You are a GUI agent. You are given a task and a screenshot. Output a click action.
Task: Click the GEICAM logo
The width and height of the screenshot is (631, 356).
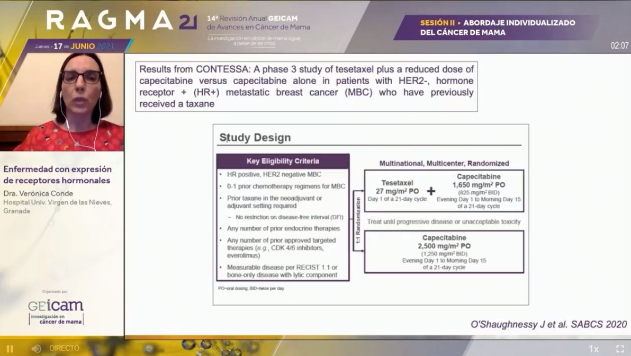56,311
